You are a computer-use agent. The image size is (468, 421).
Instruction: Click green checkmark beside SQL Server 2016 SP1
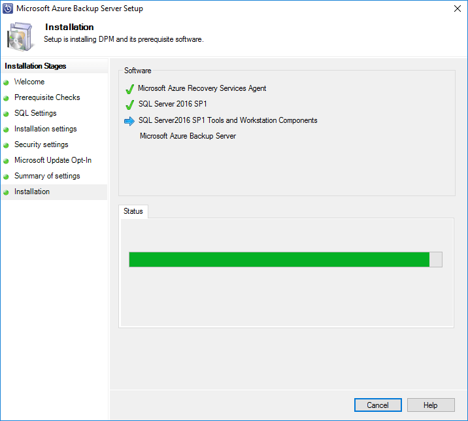pos(129,105)
